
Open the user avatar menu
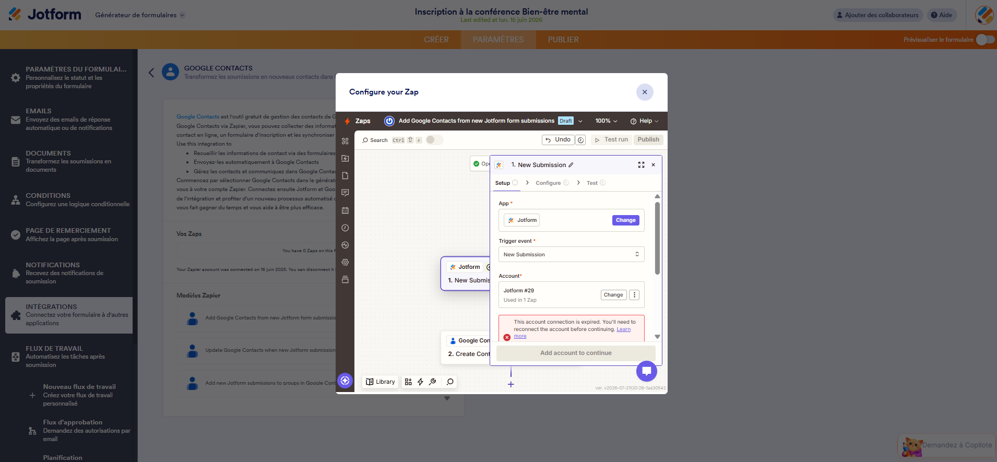pos(984,15)
